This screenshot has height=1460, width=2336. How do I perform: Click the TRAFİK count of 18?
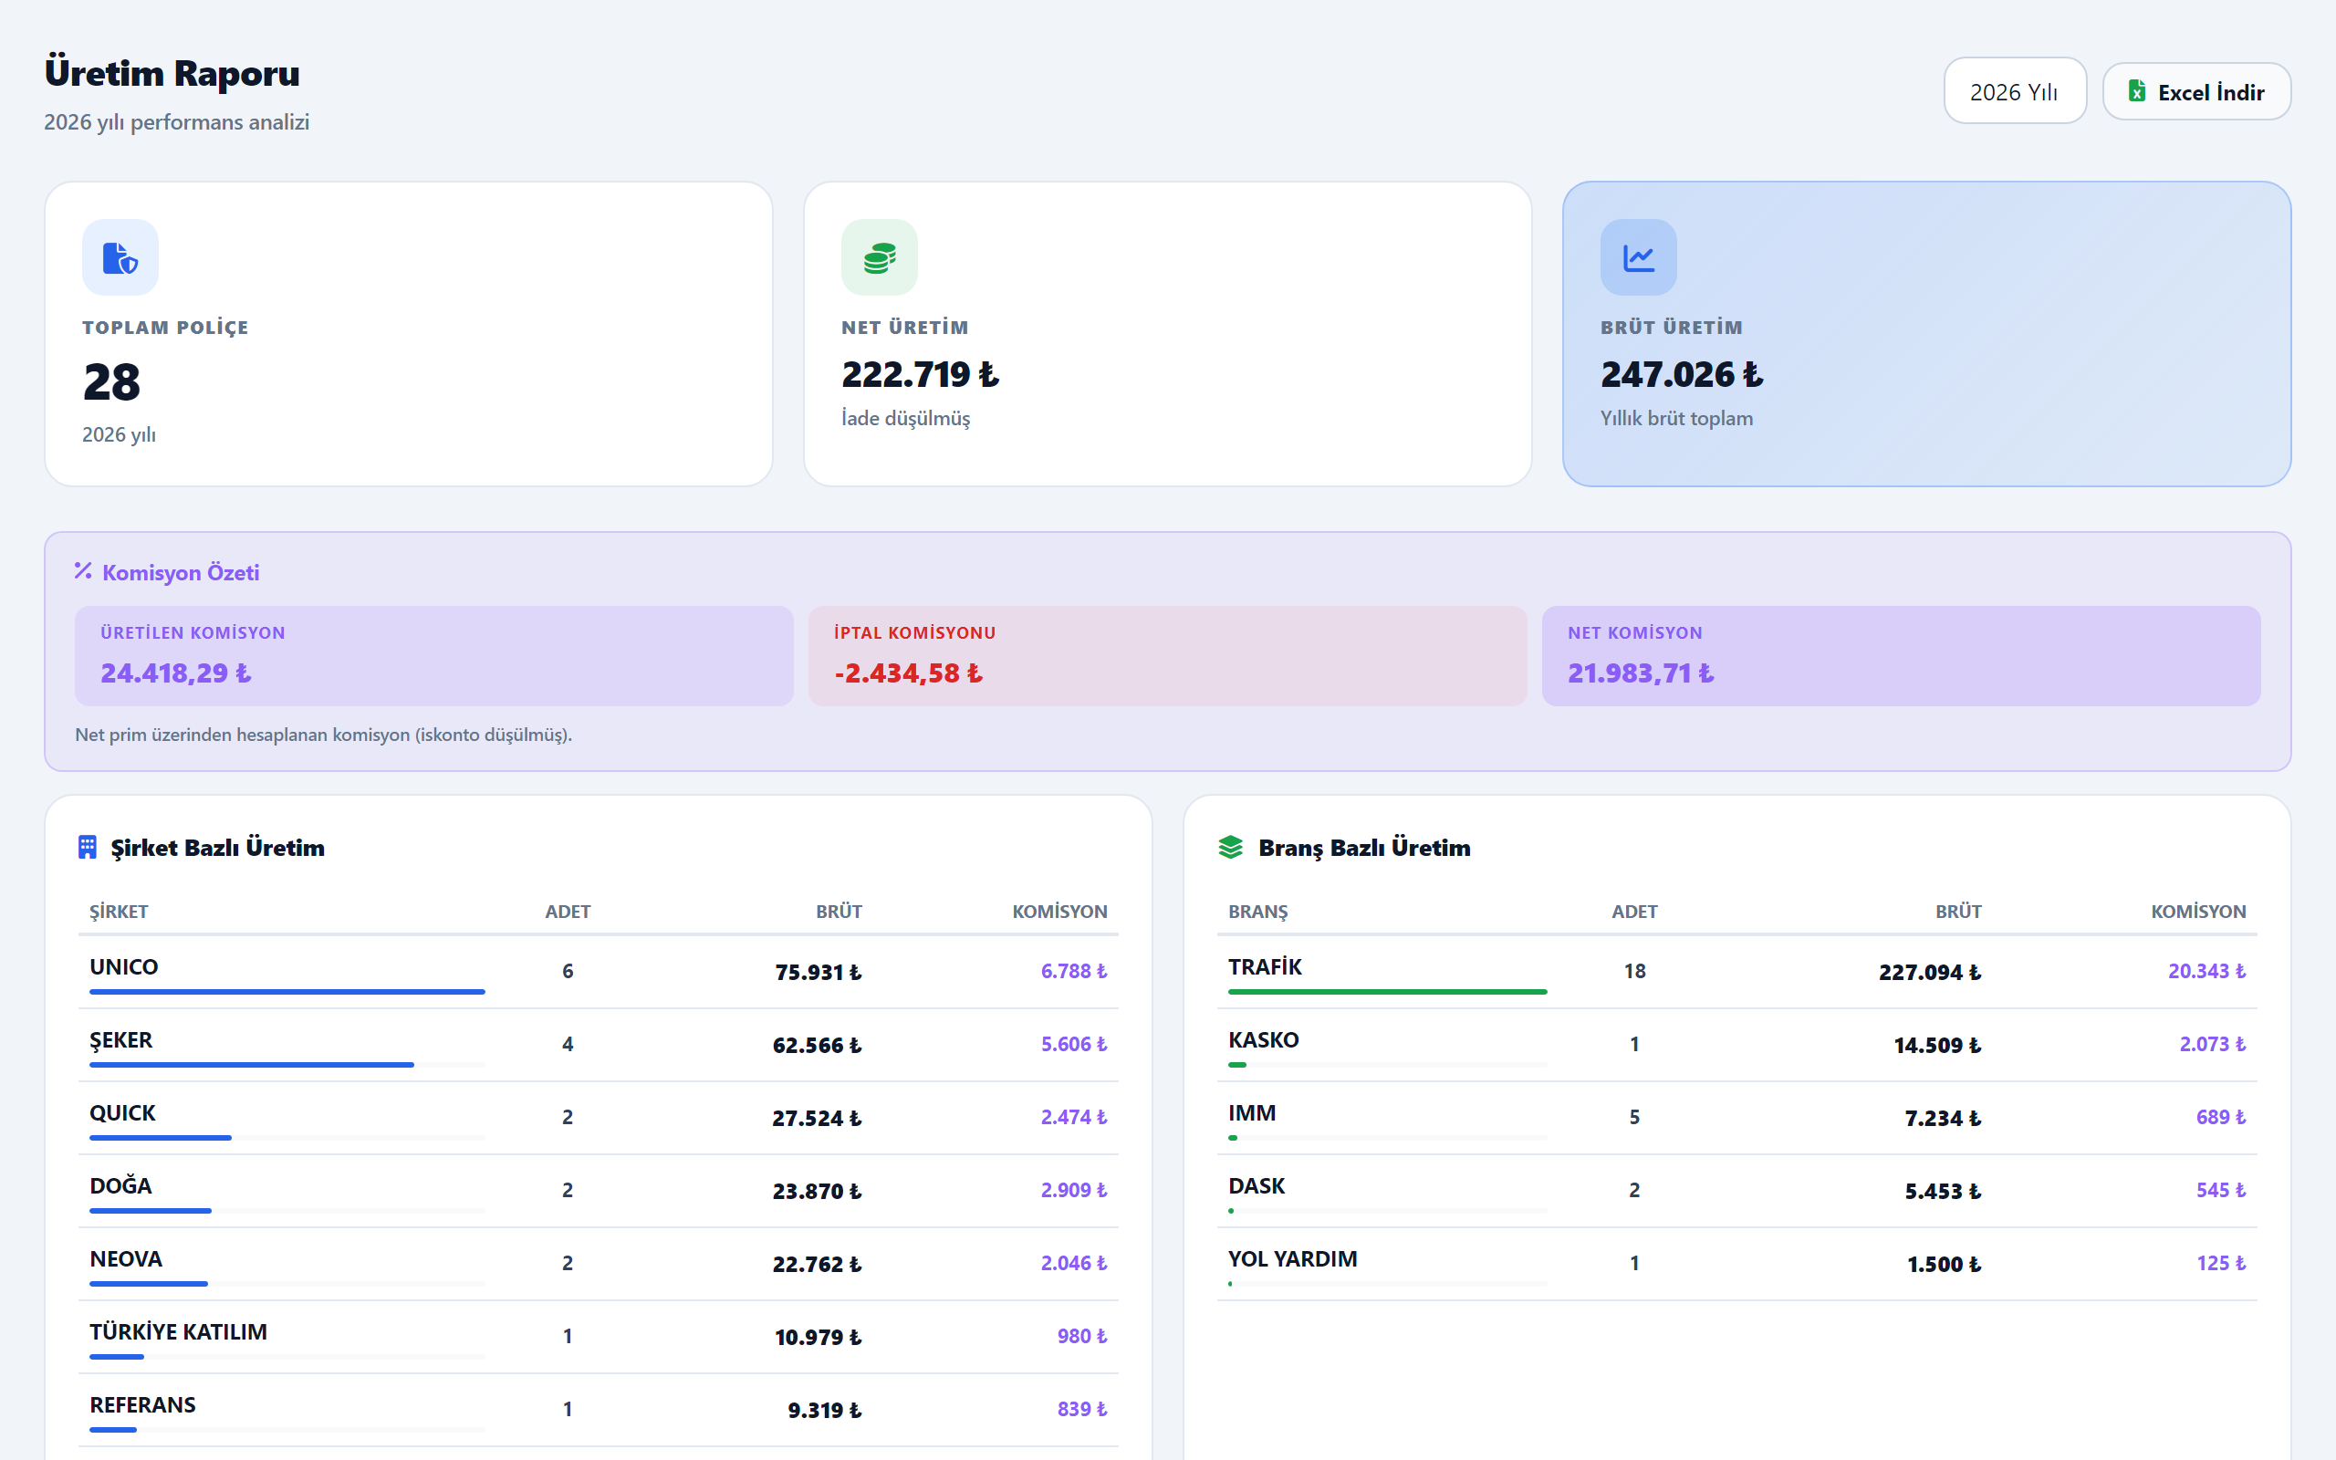[1634, 972]
